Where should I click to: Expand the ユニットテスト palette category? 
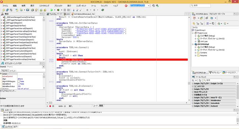click(193, 86)
